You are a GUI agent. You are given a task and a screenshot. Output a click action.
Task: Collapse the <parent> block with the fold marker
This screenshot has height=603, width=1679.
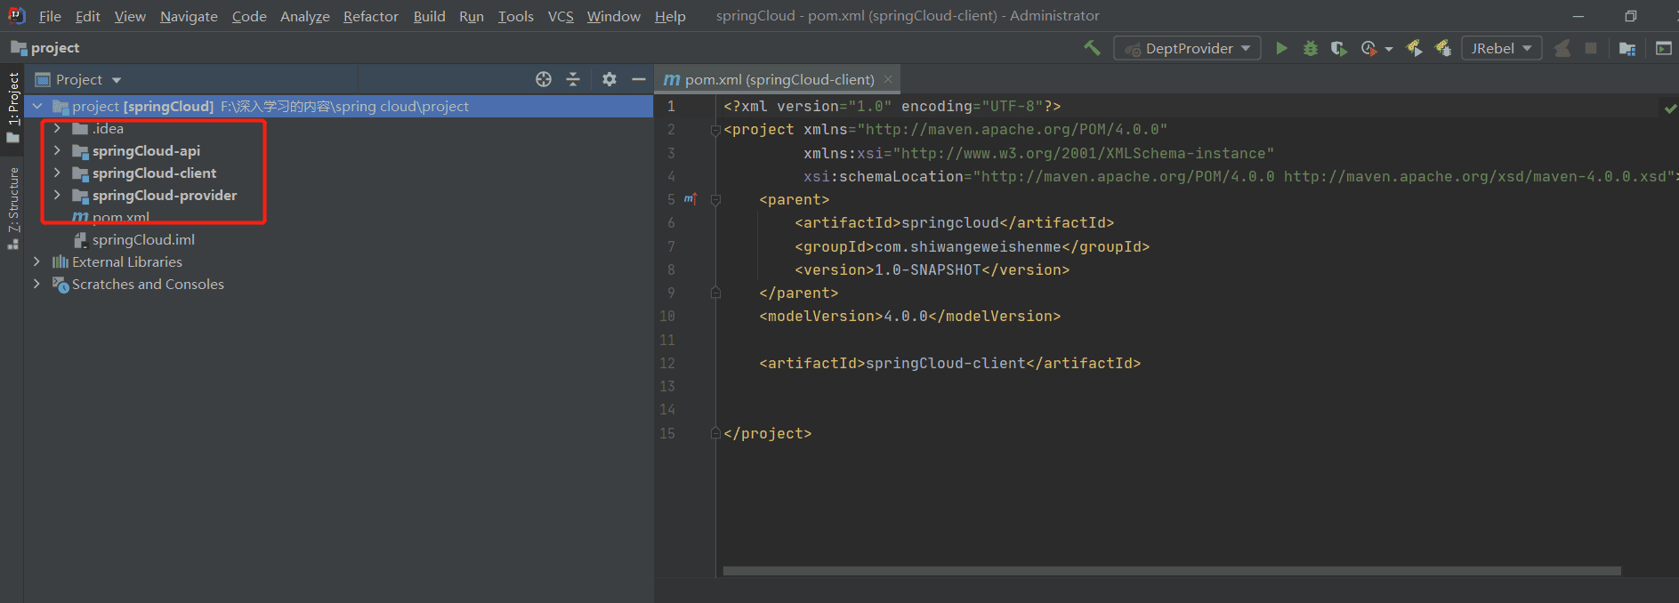[715, 200]
